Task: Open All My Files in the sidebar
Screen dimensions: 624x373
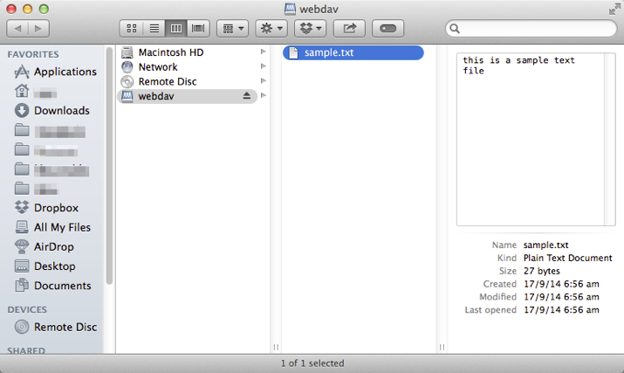Action: coord(53,227)
